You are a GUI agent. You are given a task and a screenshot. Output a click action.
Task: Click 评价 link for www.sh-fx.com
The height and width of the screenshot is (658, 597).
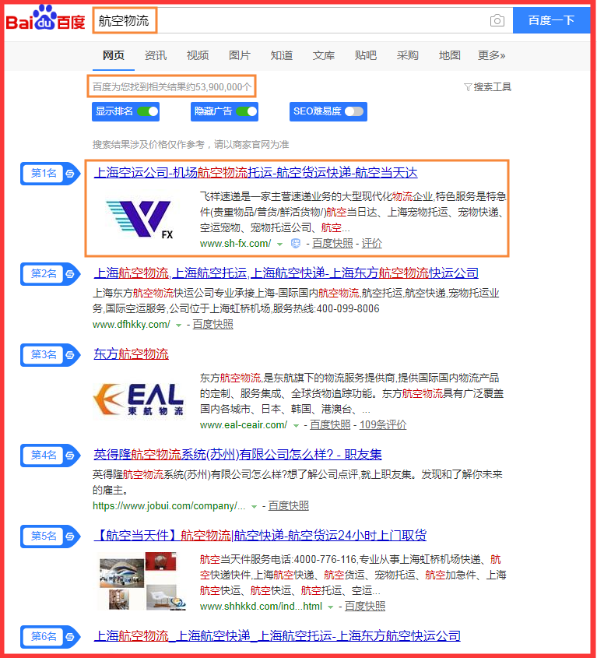(x=372, y=244)
